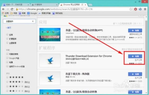
Task: Open the 我的经验 bookmark
Action: coord(57,13)
